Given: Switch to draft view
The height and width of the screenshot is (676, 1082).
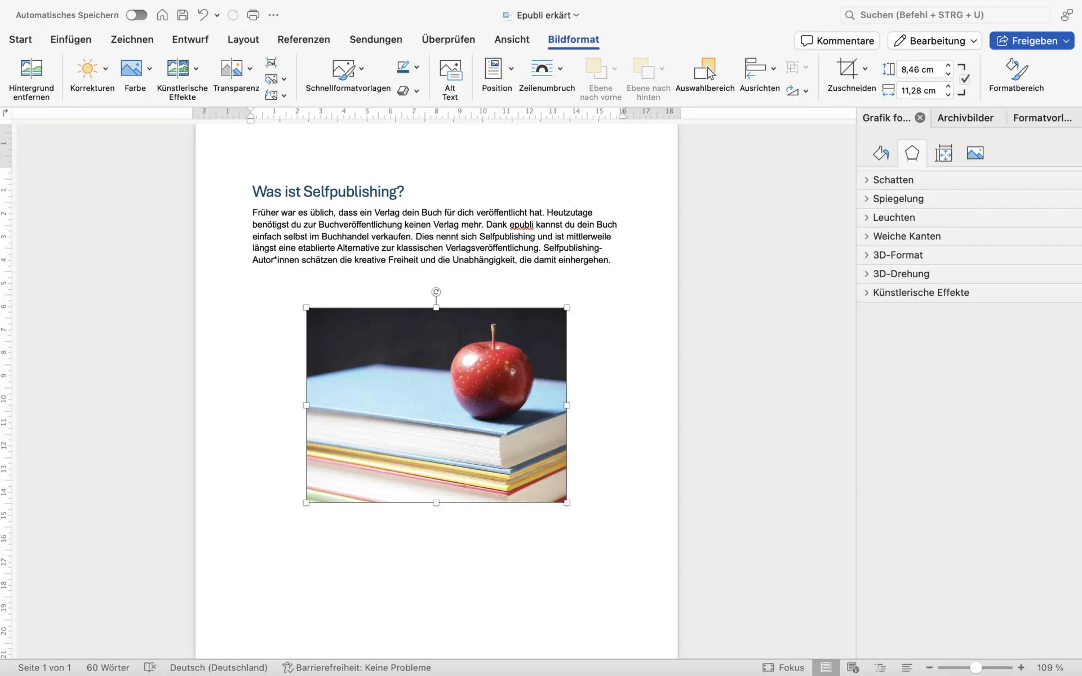Looking at the screenshot, I should (906, 668).
